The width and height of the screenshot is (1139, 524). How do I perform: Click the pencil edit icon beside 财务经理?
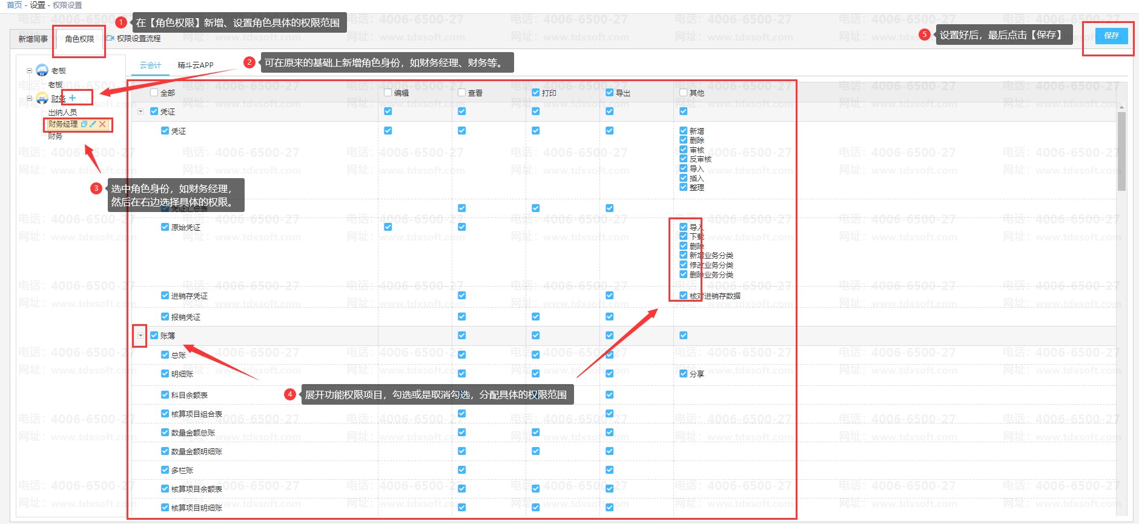93,124
